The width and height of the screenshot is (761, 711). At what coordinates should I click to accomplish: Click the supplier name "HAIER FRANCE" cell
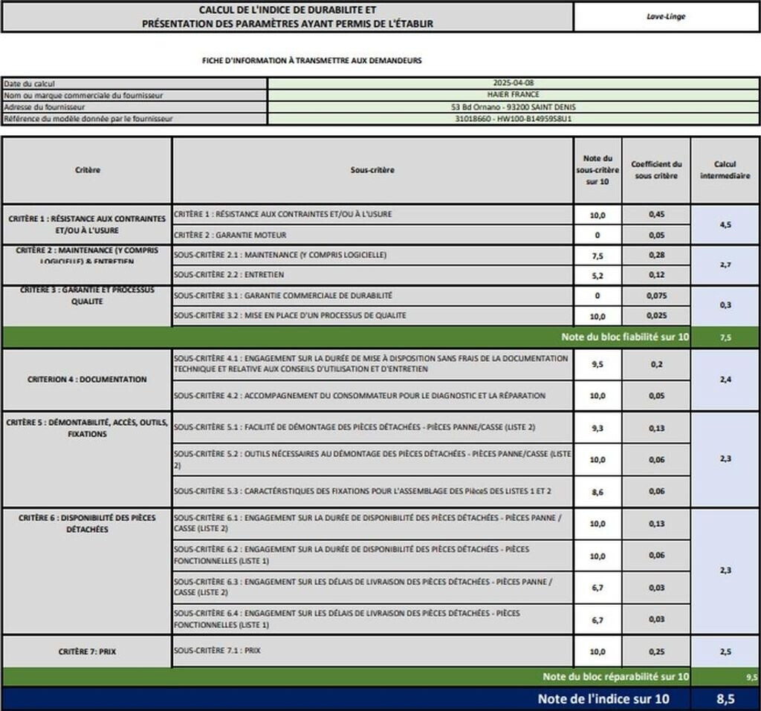click(513, 95)
